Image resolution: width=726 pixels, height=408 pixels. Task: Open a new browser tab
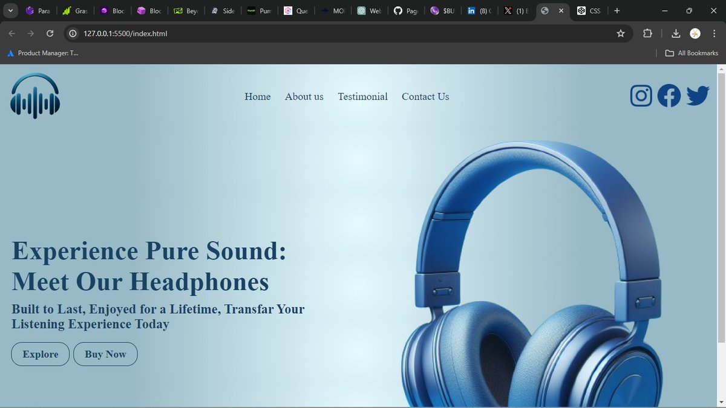(x=616, y=11)
